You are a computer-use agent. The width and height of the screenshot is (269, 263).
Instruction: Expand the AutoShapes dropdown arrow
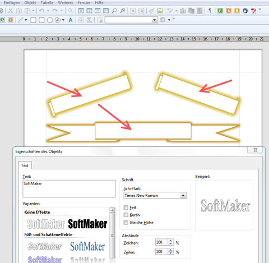pos(63,20)
